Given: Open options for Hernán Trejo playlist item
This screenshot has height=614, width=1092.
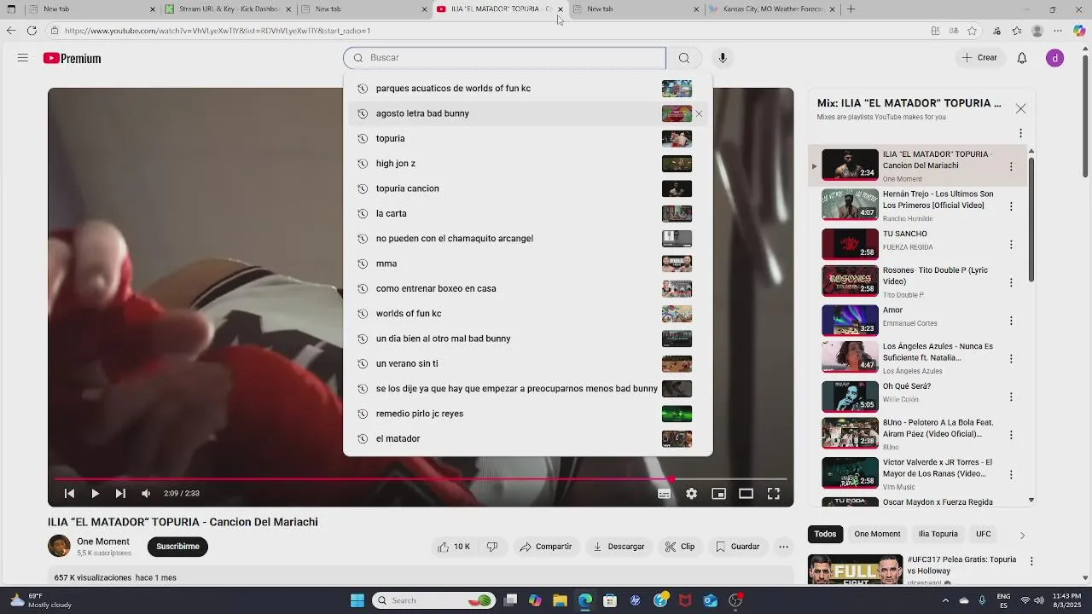Looking at the screenshot, I should [1011, 206].
